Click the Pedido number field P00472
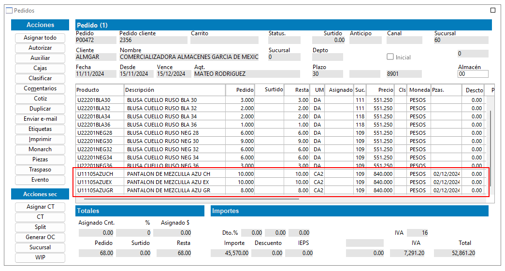This screenshot has width=505, height=271. click(x=96, y=40)
